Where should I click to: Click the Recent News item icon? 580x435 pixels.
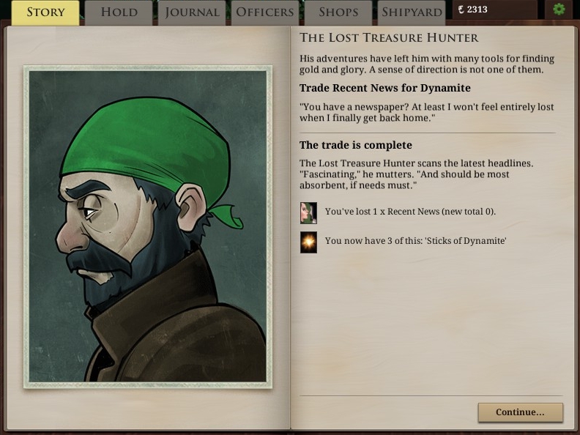point(308,213)
